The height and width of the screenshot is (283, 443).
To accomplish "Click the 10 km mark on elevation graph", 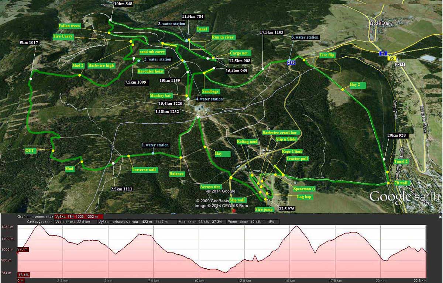I will [x=199, y=280].
